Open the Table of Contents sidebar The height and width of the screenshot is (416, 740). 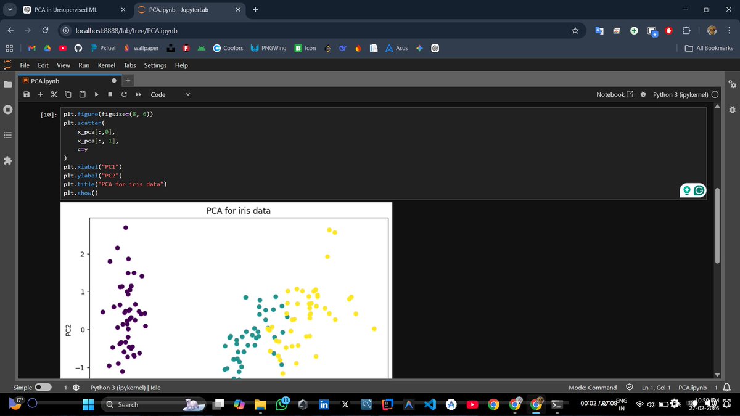7,136
